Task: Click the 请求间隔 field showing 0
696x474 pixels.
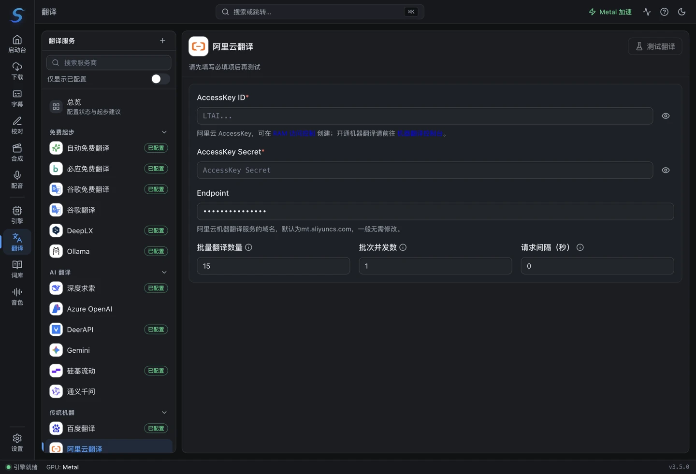Action: (x=597, y=266)
